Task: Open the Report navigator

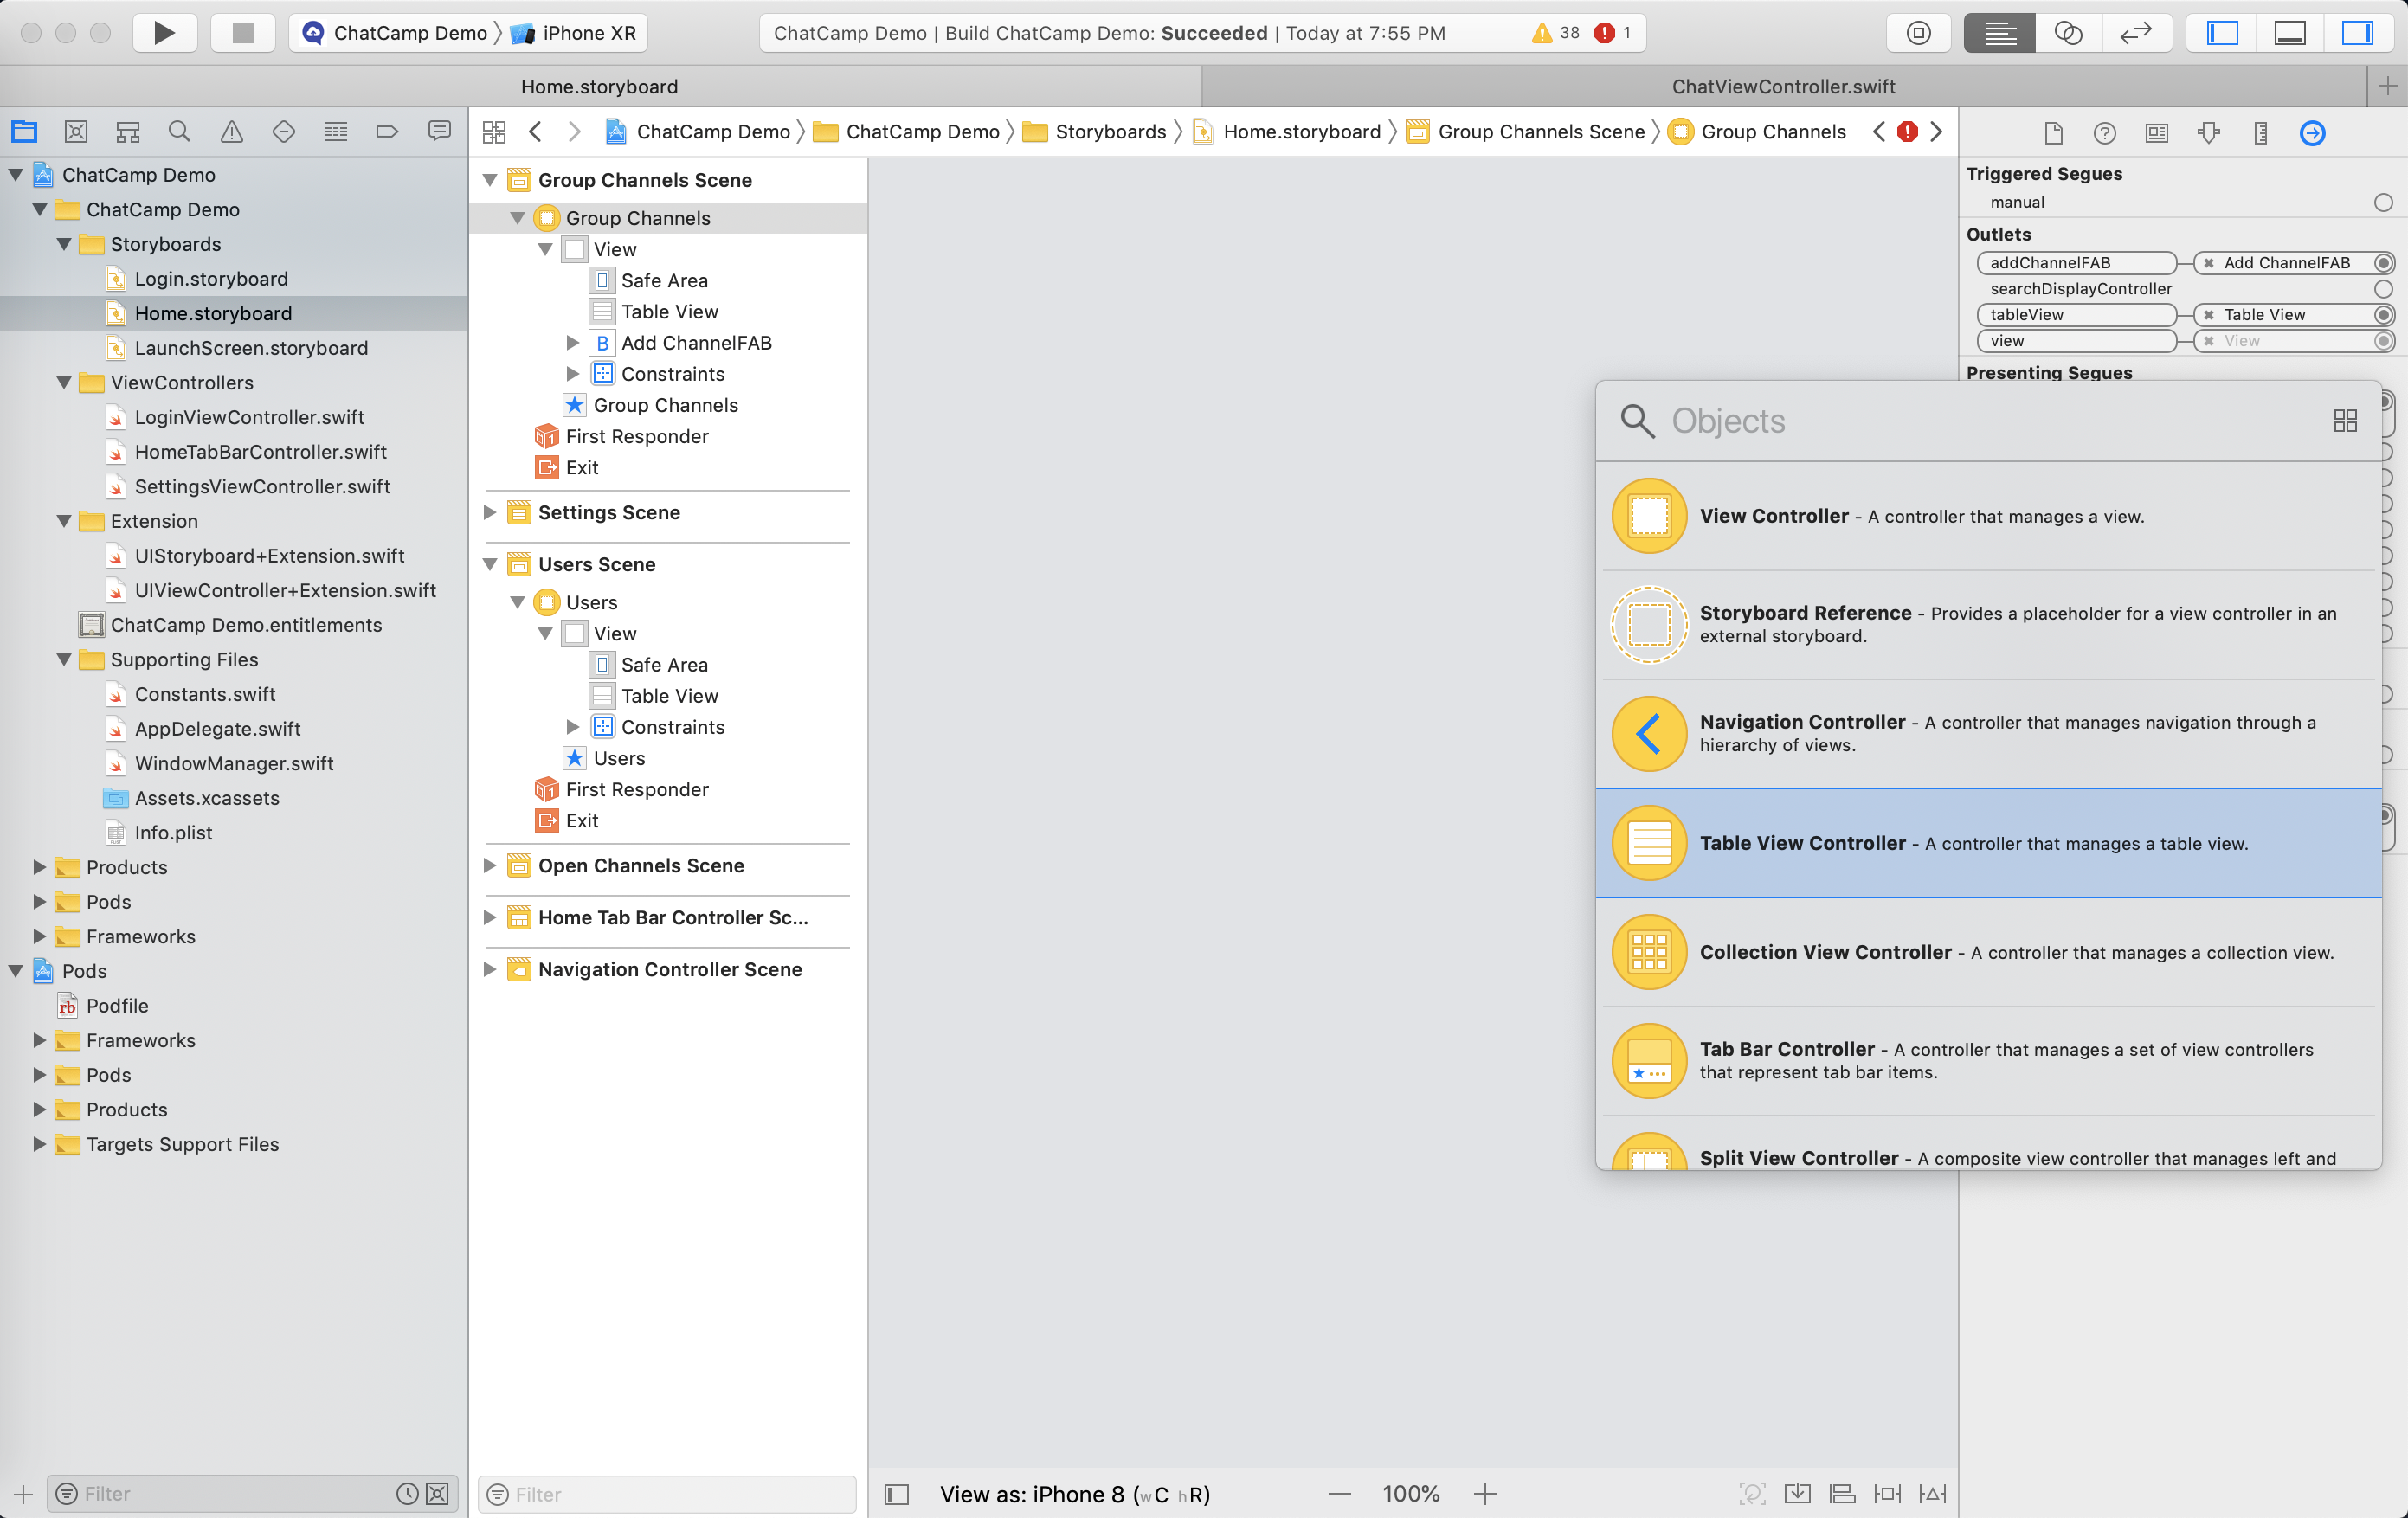Action: pyautogui.click(x=439, y=131)
